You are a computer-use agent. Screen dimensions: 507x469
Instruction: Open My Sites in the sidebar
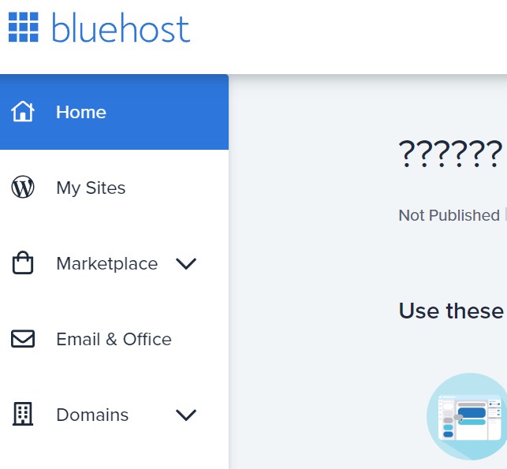[x=91, y=188]
